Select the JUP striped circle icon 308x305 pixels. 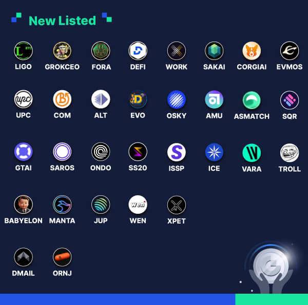click(x=101, y=205)
